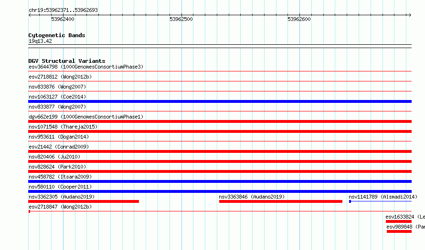This screenshot has width=425, height=250.
Task: Select the nsv828624 (Park2010) label
Action: tap(57, 167)
